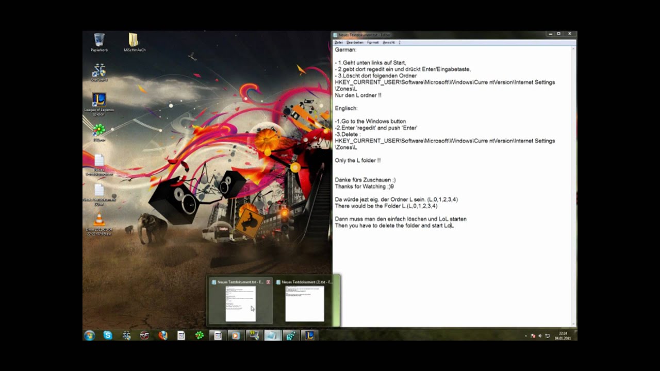This screenshot has width=660, height=371.
Task: Open League of Legends taskbar icon
Action: point(309,335)
